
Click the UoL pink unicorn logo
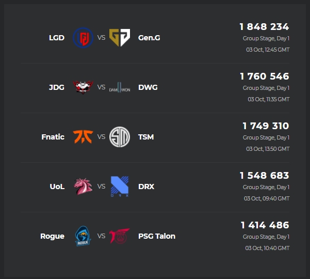pos(83,186)
